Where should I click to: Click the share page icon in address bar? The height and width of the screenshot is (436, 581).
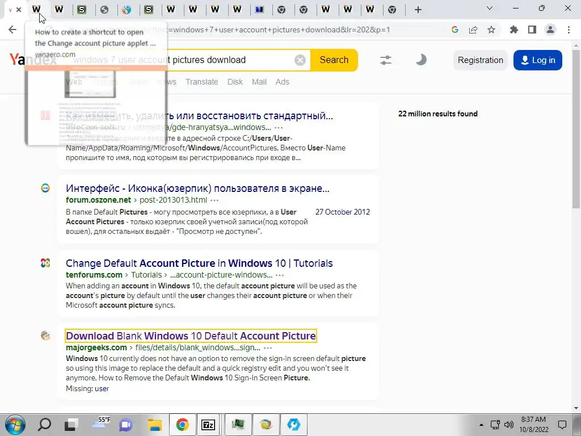pos(473,30)
